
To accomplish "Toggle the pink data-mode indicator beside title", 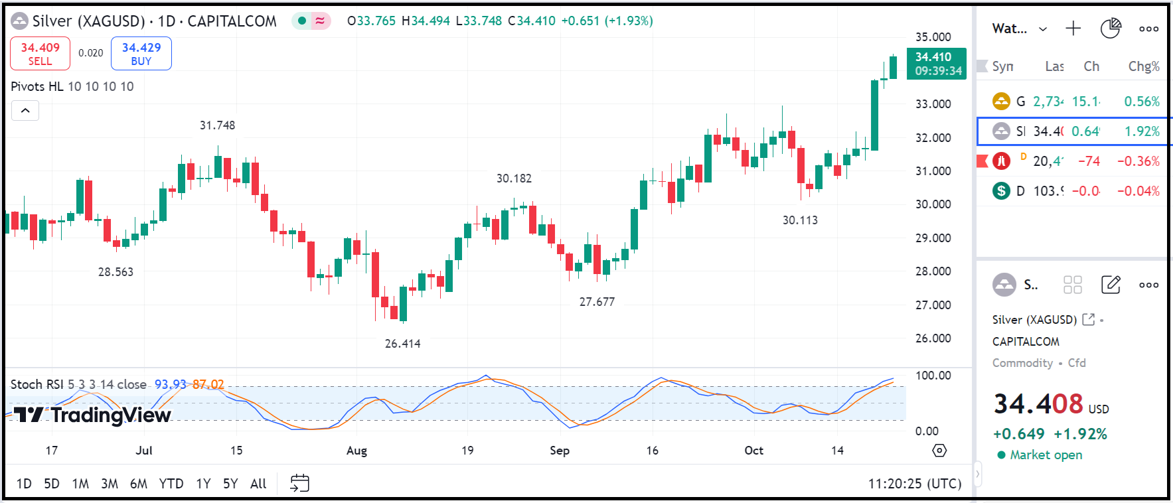I will coord(320,21).
